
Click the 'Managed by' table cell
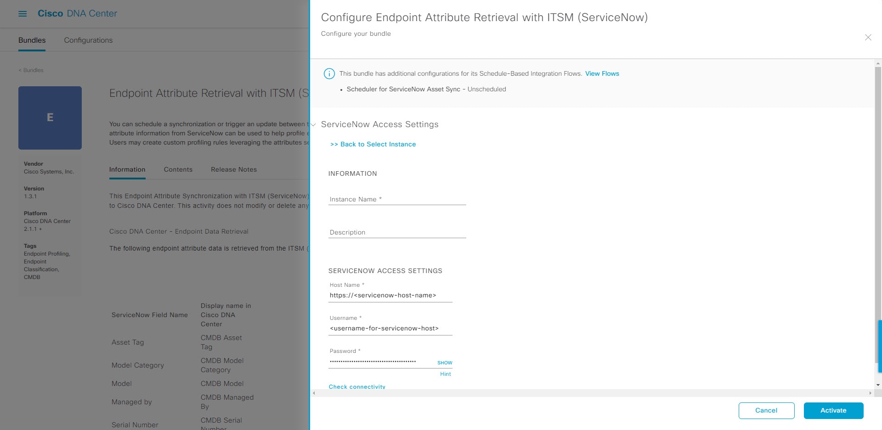point(132,402)
